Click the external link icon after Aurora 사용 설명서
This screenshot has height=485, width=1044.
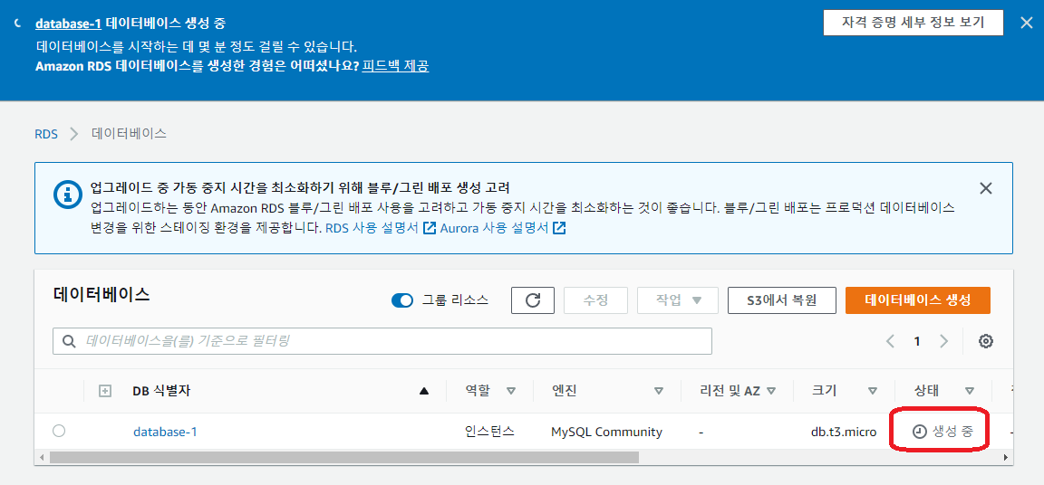[x=559, y=229]
